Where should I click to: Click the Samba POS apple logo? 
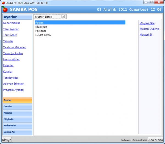click(5, 9)
